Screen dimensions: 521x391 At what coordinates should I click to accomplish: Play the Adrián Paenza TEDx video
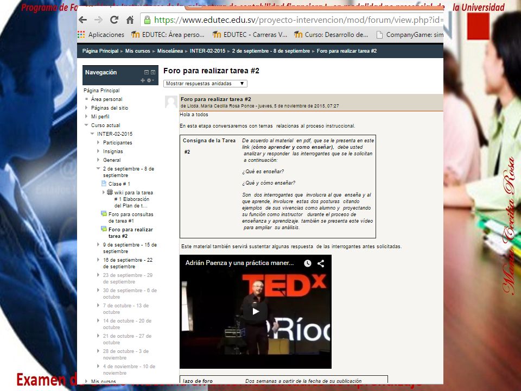point(256,312)
